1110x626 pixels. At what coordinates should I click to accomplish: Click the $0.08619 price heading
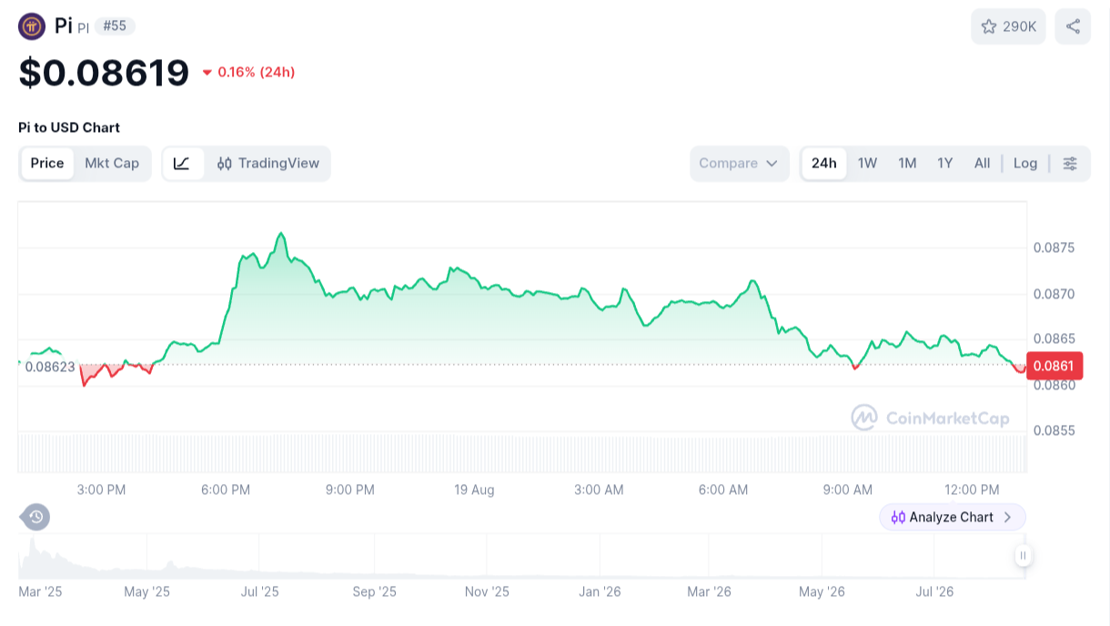(x=104, y=73)
